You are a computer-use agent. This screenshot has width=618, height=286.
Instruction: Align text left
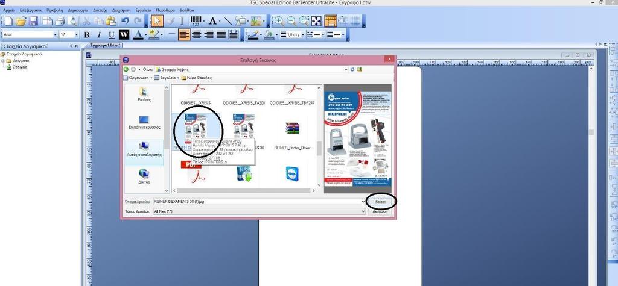[x=183, y=34]
